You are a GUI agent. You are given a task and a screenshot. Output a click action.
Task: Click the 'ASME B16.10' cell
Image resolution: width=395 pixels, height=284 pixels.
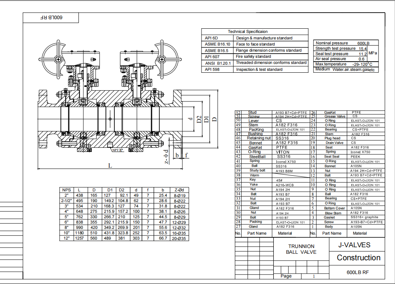[218, 44]
